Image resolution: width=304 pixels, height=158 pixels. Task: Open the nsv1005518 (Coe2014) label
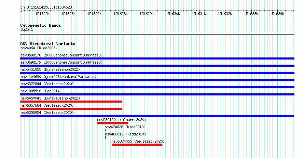tap(41, 91)
